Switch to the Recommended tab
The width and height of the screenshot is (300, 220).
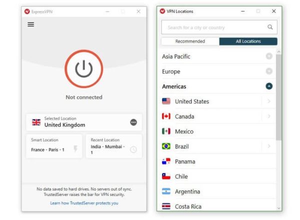190,41
